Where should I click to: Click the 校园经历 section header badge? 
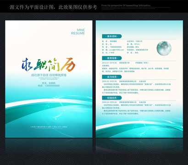tap(112, 98)
